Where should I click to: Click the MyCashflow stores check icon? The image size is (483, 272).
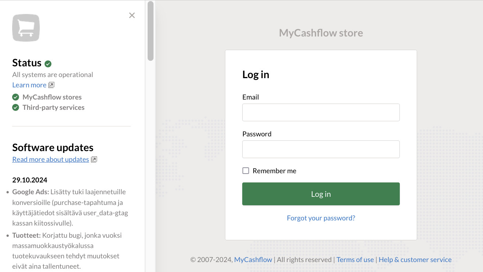click(x=15, y=97)
